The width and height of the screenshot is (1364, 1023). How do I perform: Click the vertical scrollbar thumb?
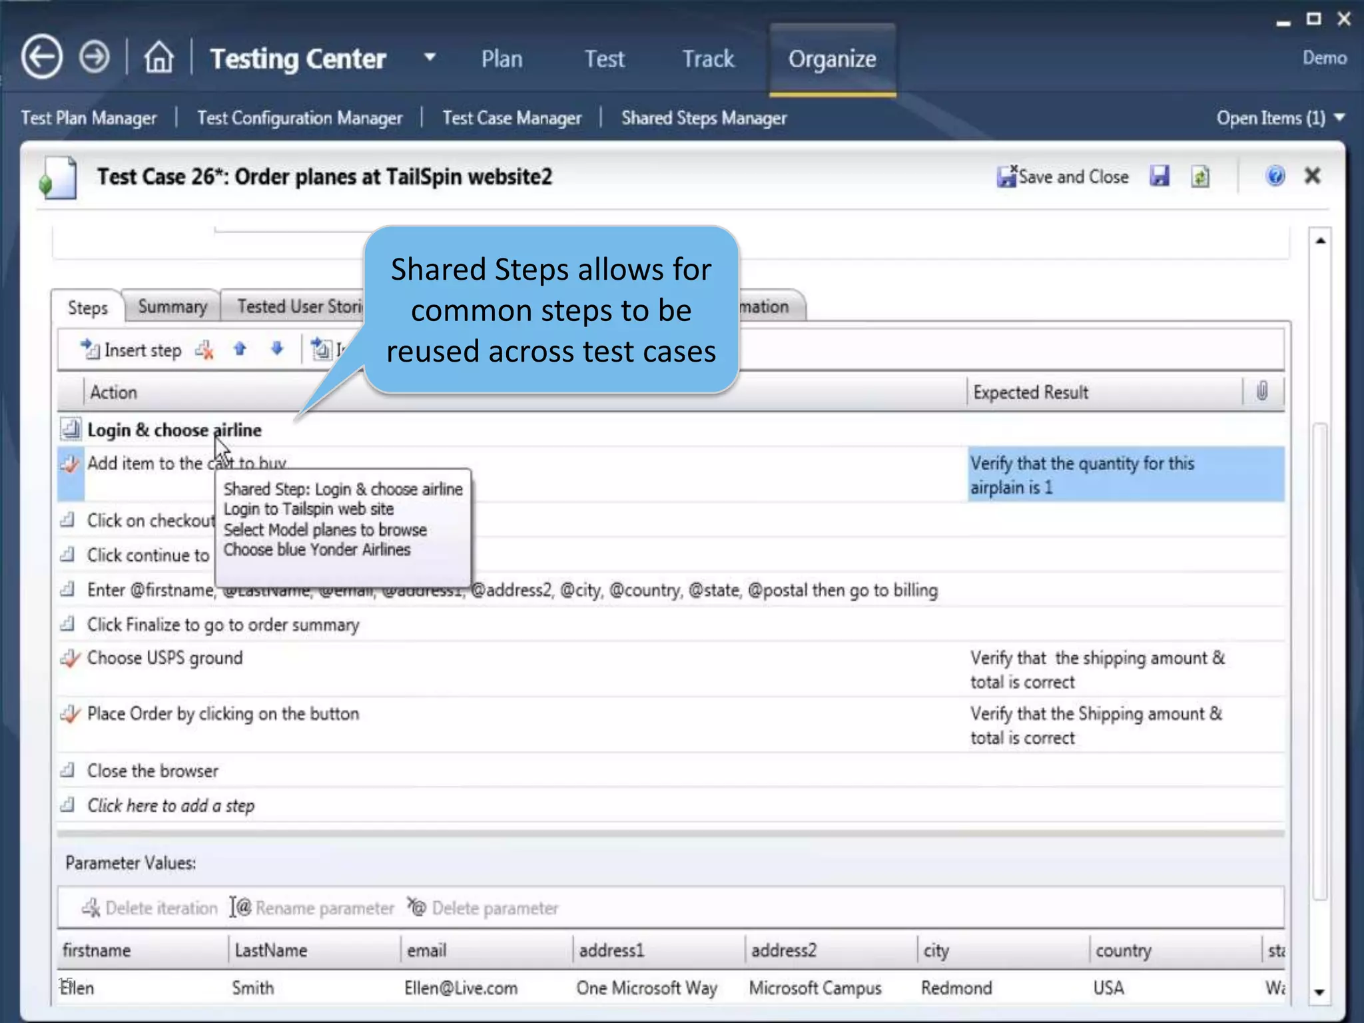(1320, 662)
